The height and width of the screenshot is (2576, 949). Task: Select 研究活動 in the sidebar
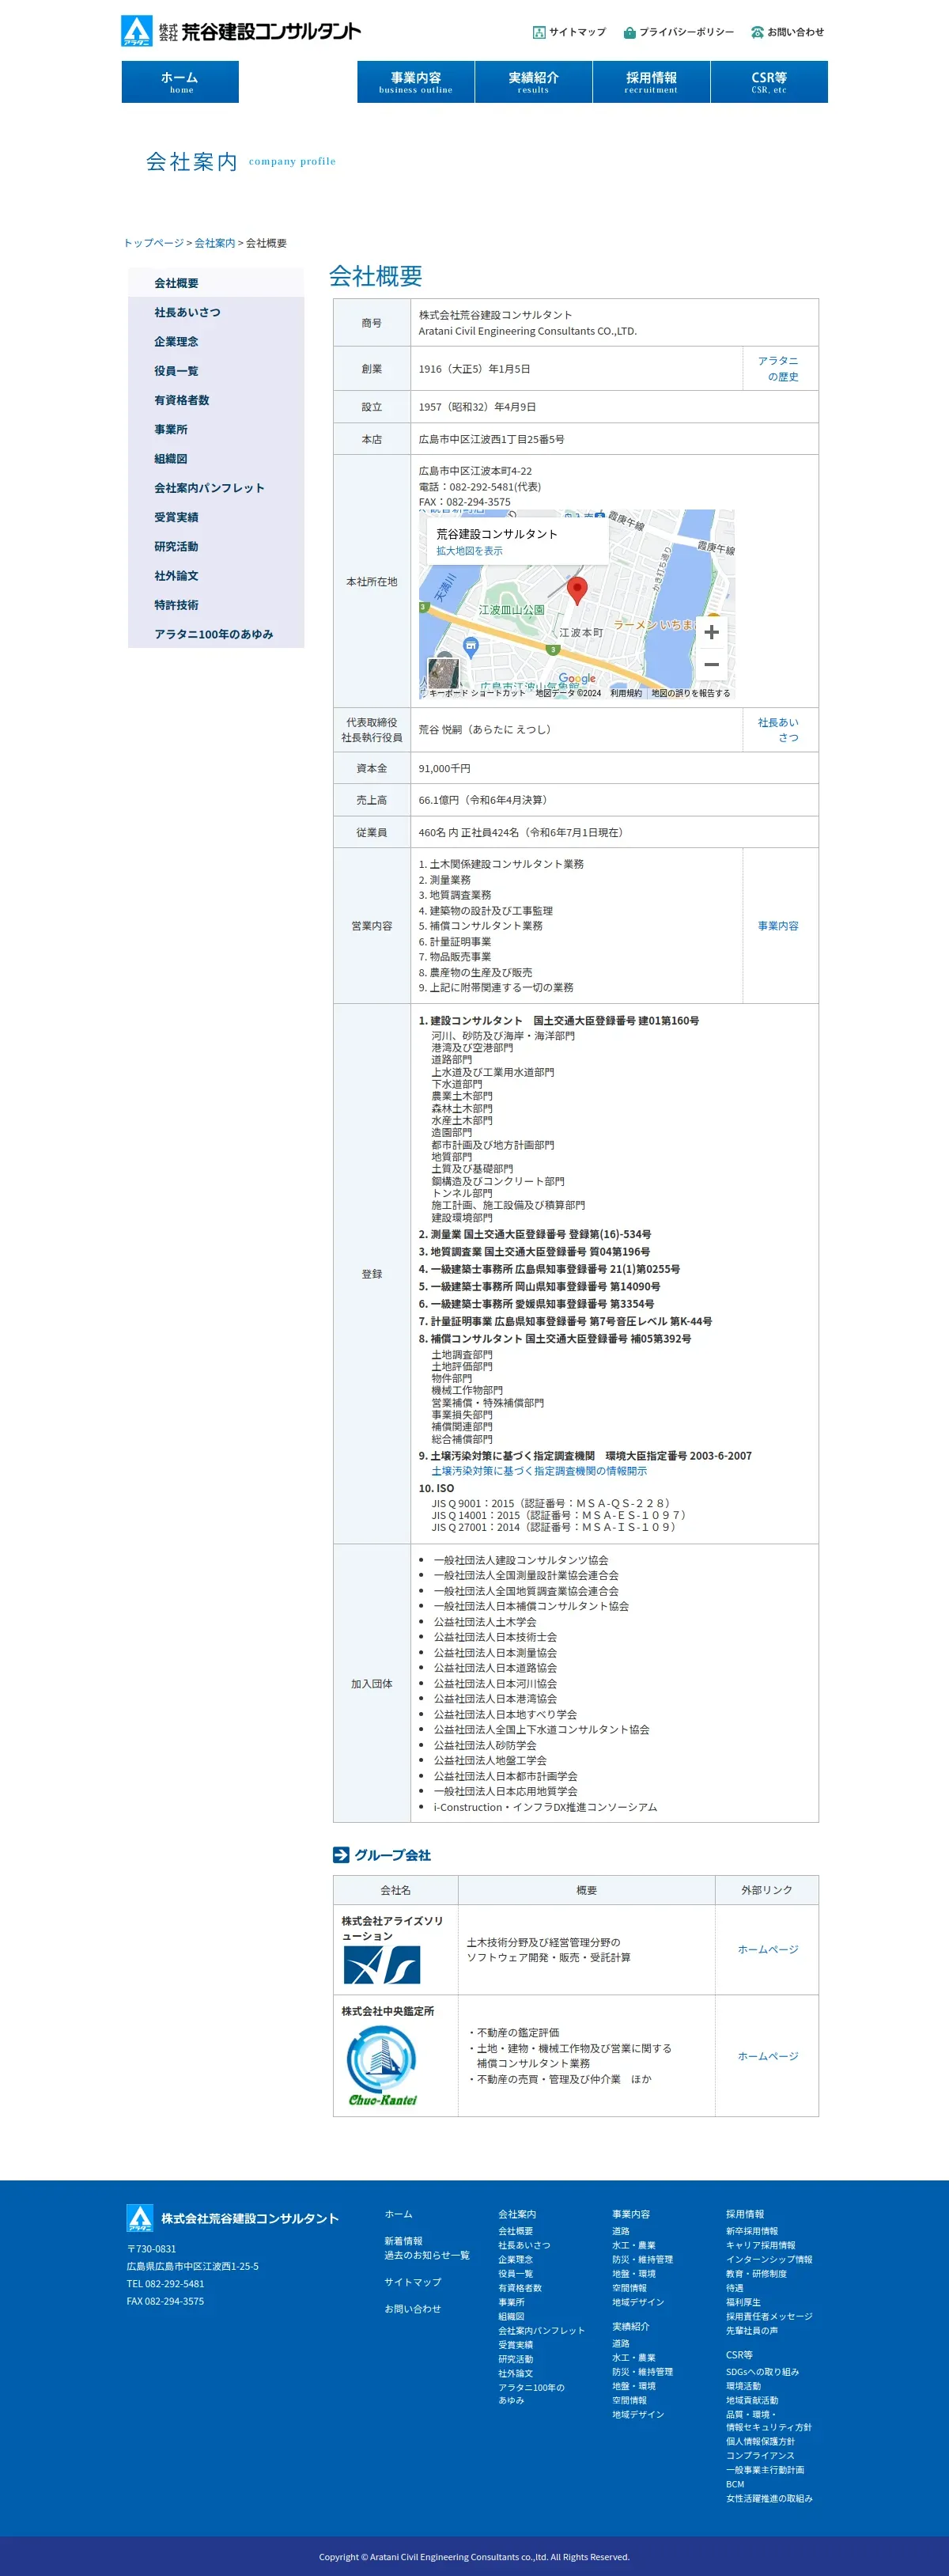coord(216,546)
